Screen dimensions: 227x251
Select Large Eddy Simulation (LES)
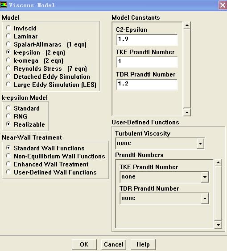pyautogui.click(x=8, y=85)
